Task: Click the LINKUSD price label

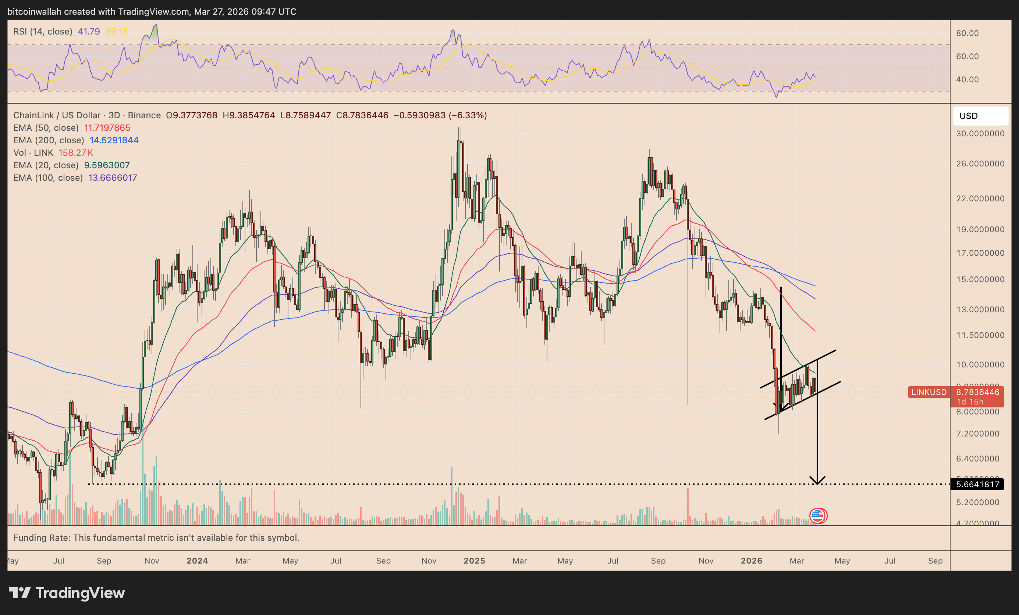Action: (x=929, y=392)
